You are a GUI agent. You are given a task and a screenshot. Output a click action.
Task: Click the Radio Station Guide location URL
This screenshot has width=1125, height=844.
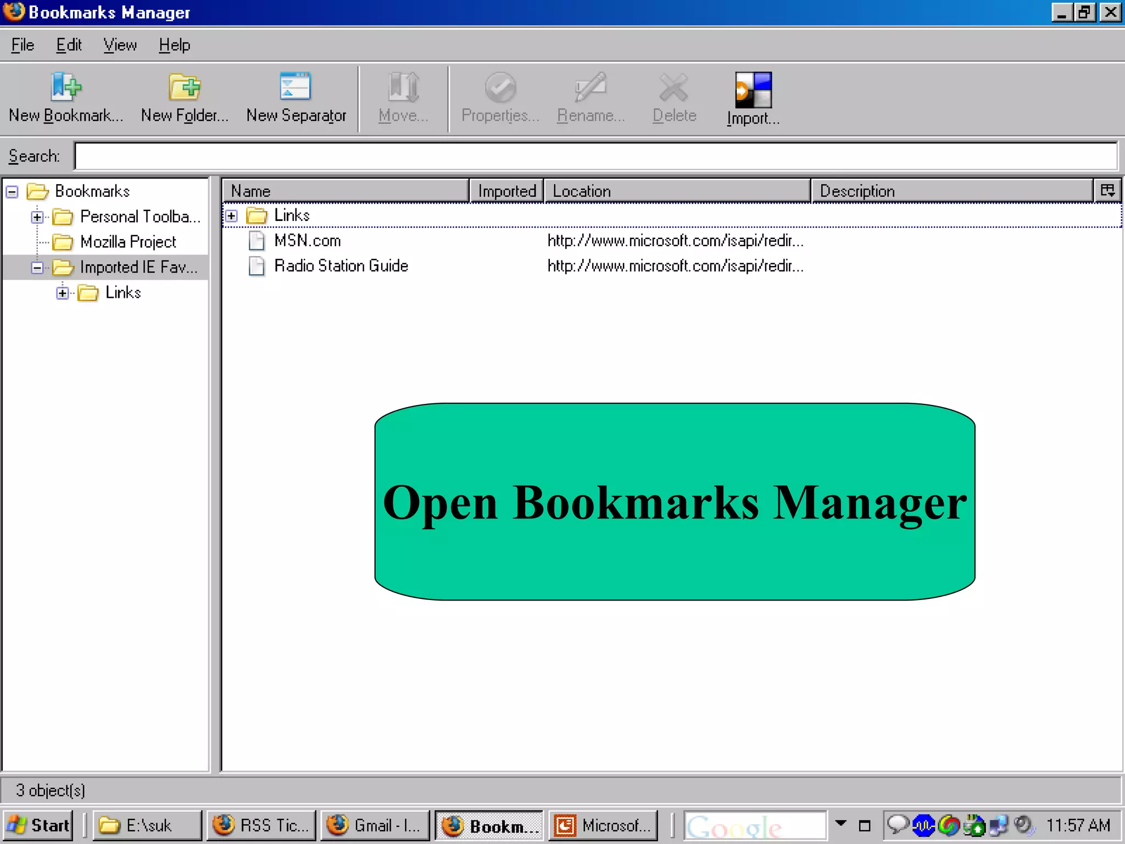675,266
